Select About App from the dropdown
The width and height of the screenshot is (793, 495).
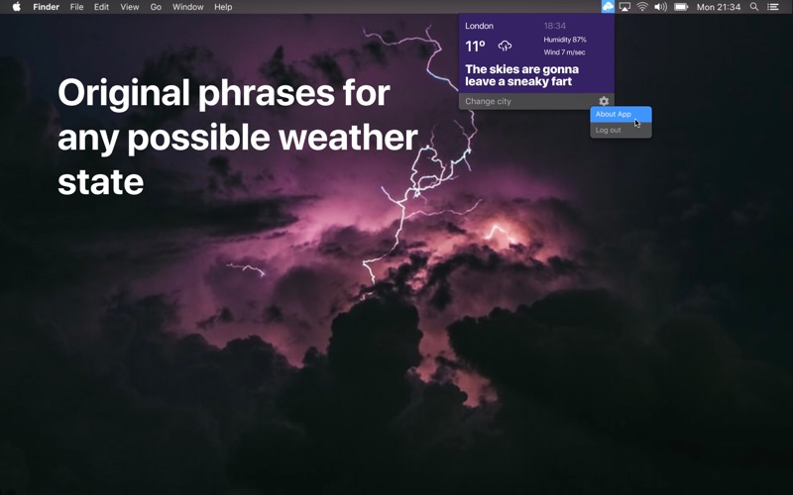621,114
